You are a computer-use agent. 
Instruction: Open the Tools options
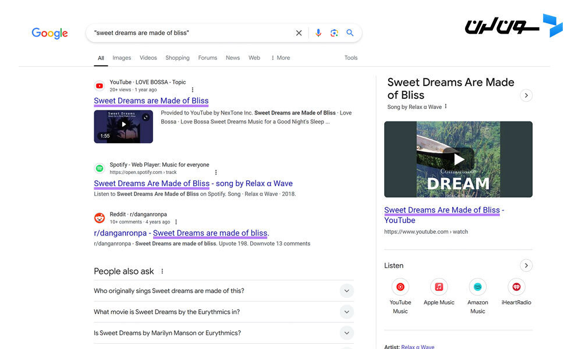click(351, 58)
